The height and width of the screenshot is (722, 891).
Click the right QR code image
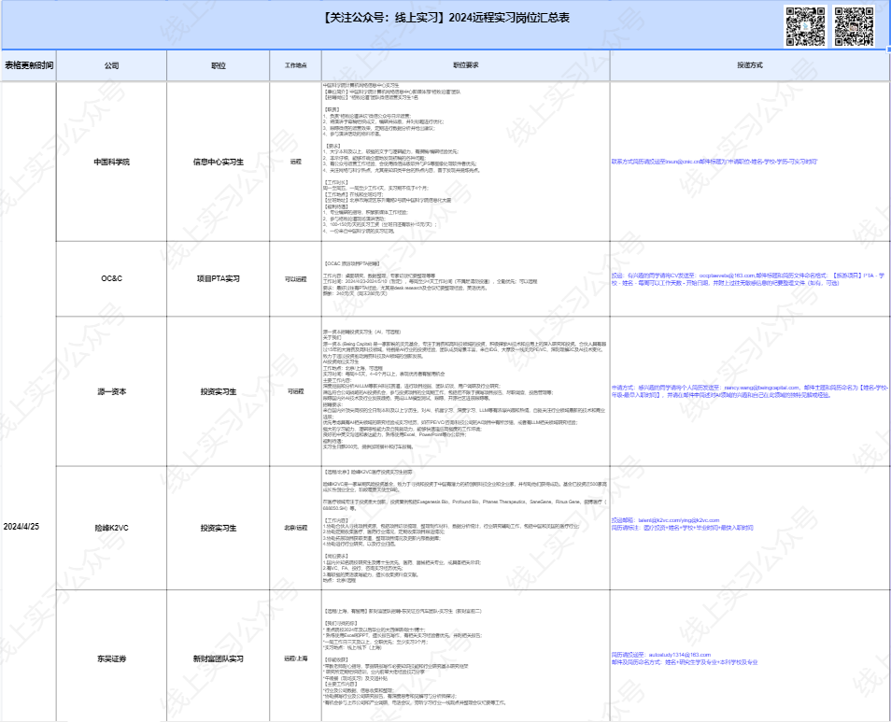pos(854,26)
